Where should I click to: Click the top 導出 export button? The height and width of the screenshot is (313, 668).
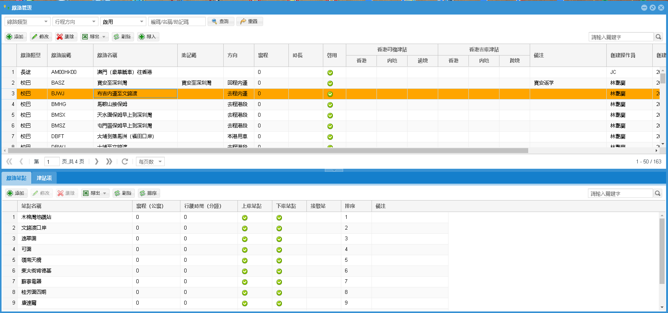tap(95, 37)
